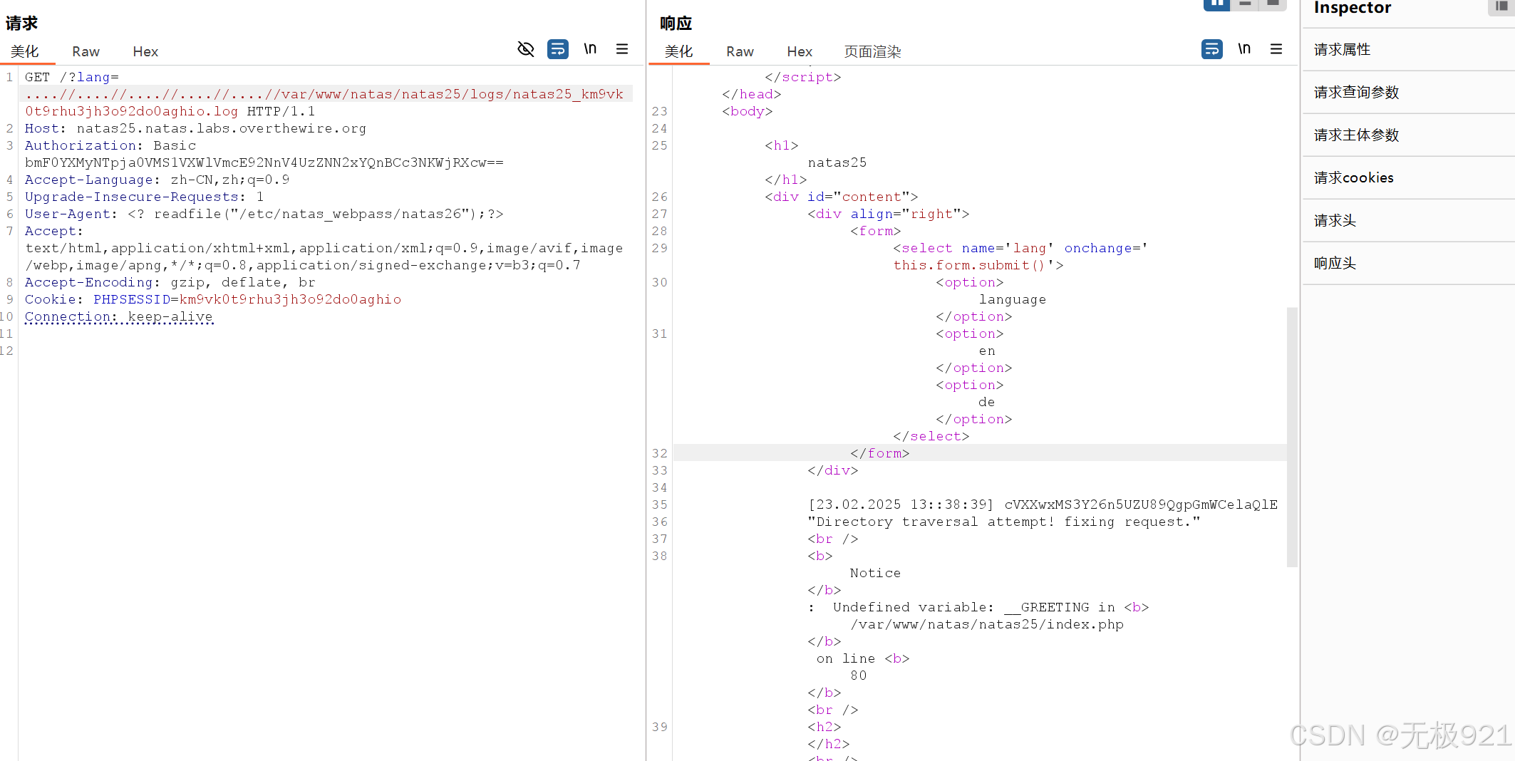The image size is (1515, 761).
Task: Click response line number 35
Action: coord(660,504)
